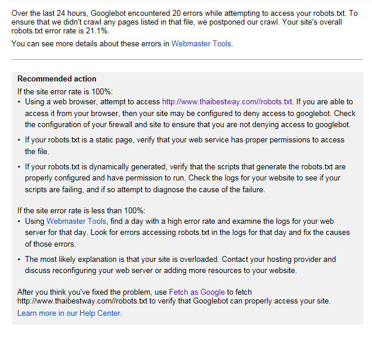Open the thaibestway robots.txt hyperlink in first bullet
372x341 pixels.
coord(227,101)
